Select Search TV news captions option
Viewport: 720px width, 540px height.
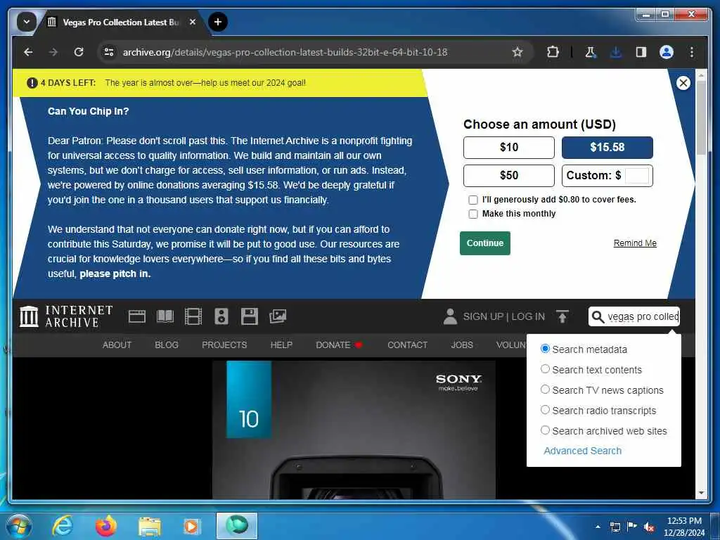coord(545,390)
